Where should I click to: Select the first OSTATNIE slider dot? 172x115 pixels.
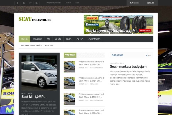point(147,55)
